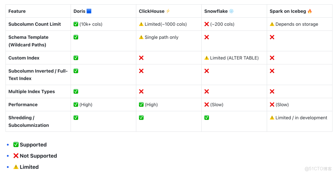Click the 'Performance' row label
Viewport: 335px width, 174px height.
[23, 105]
